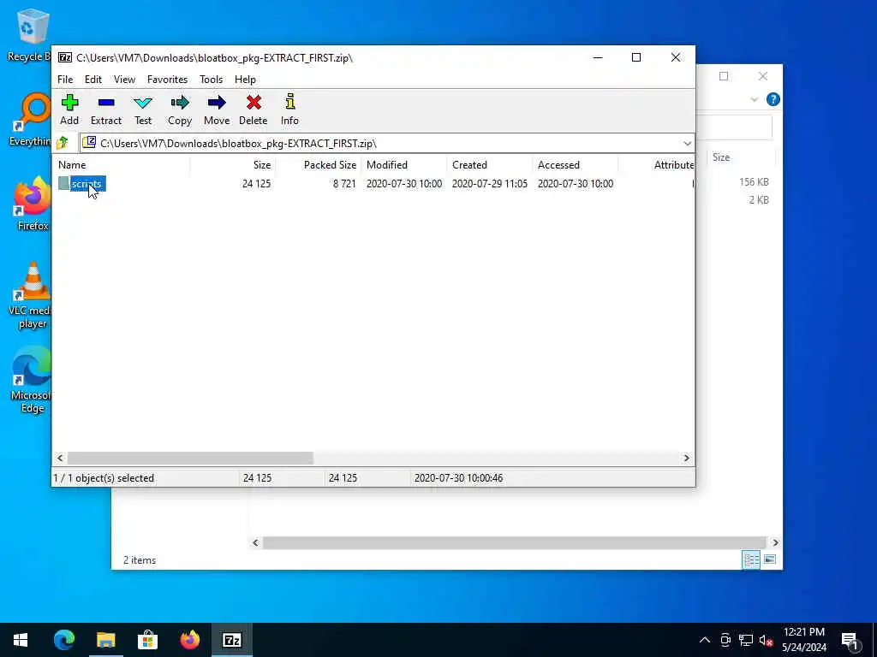
Task: Sort by the Modified column header
Action: pos(404,165)
